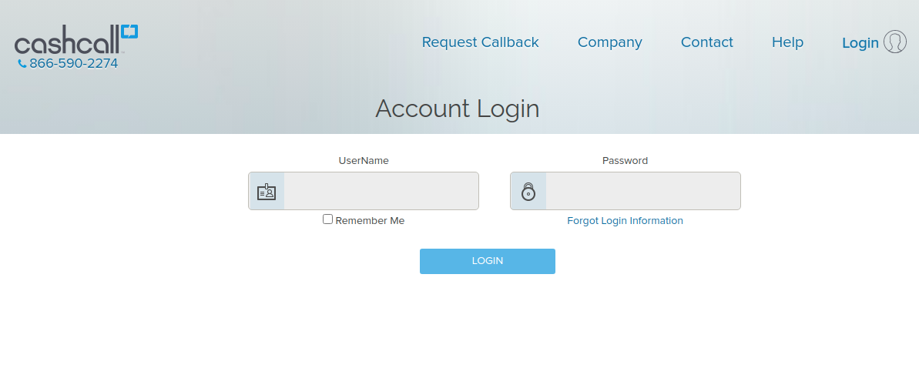Go to the Contact page
919x368 pixels.
click(706, 42)
